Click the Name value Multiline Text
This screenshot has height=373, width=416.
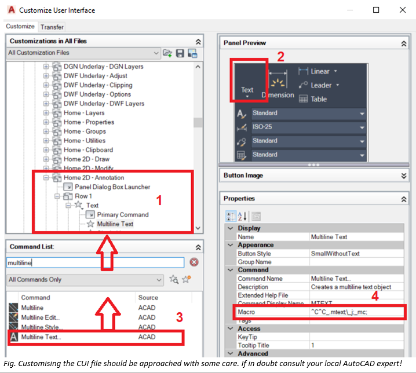[x=357, y=237]
